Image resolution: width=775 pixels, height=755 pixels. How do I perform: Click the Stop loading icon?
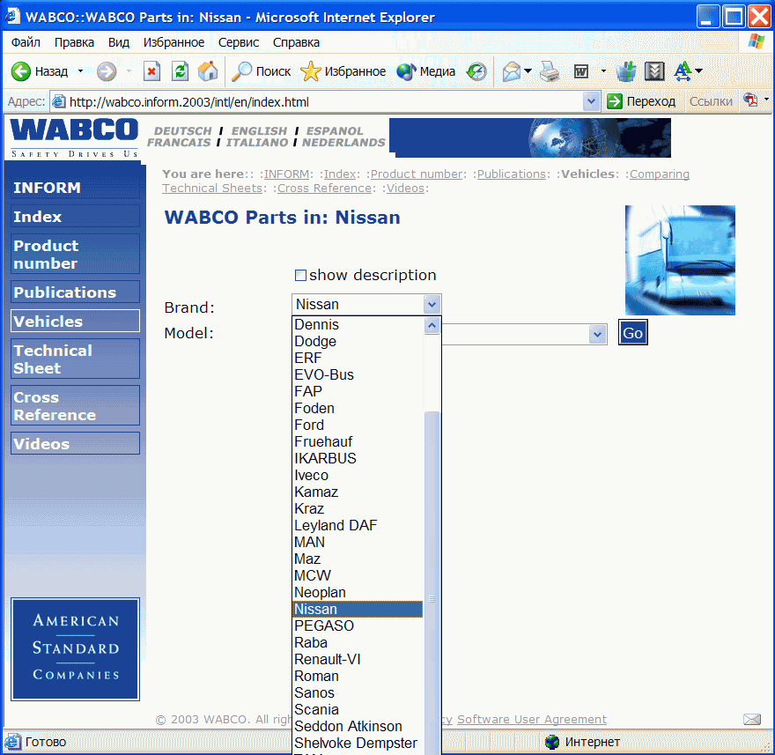pos(151,71)
